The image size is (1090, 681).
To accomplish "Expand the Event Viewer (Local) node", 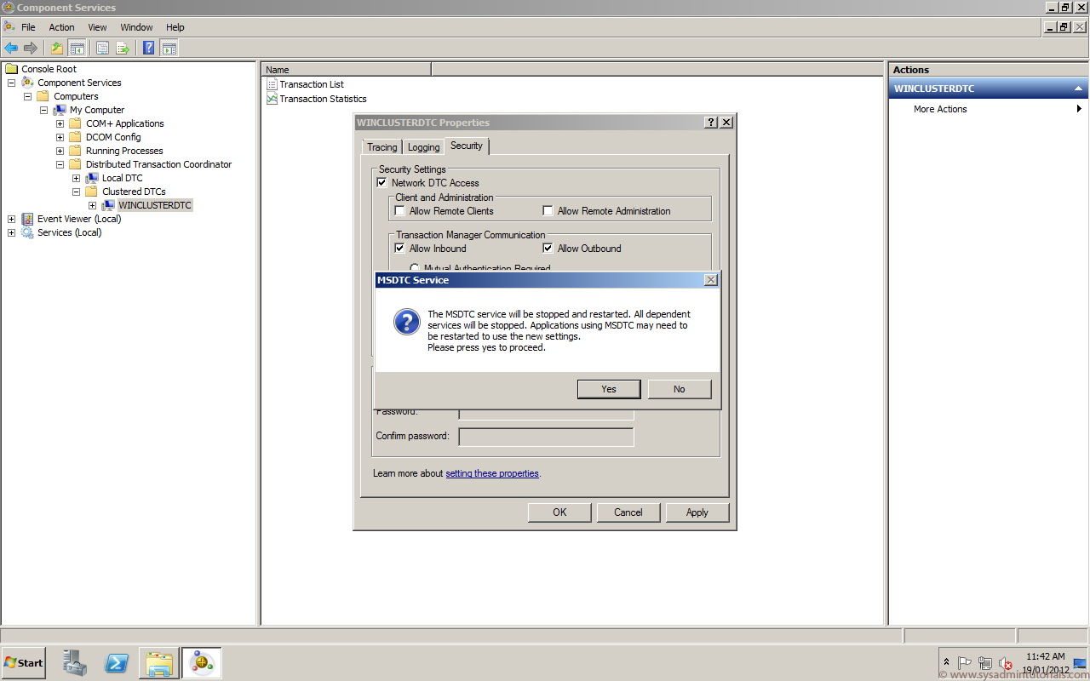I will tap(10, 219).
